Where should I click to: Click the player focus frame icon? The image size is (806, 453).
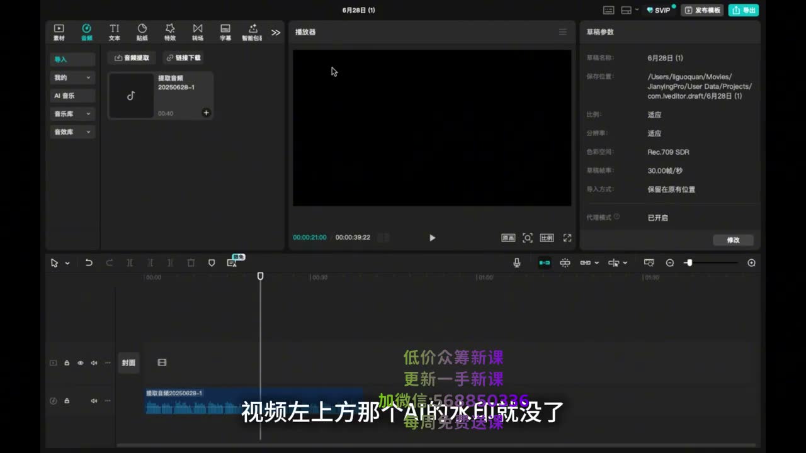528,238
